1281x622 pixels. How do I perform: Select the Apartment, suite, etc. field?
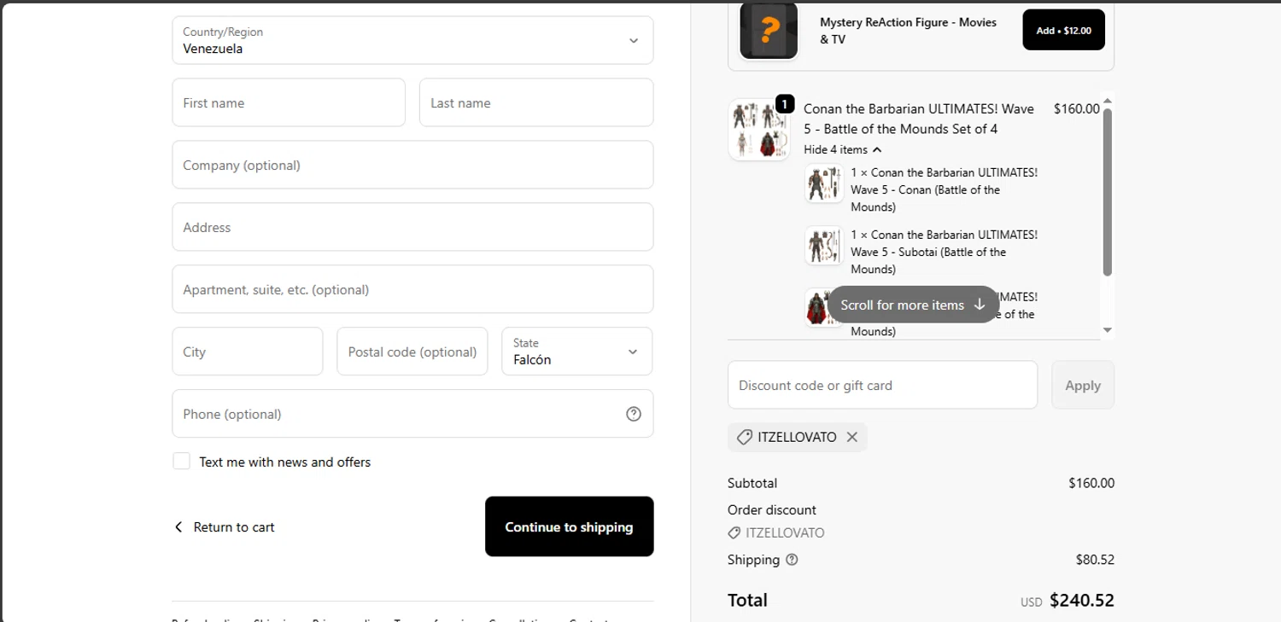[x=412, y=289]
